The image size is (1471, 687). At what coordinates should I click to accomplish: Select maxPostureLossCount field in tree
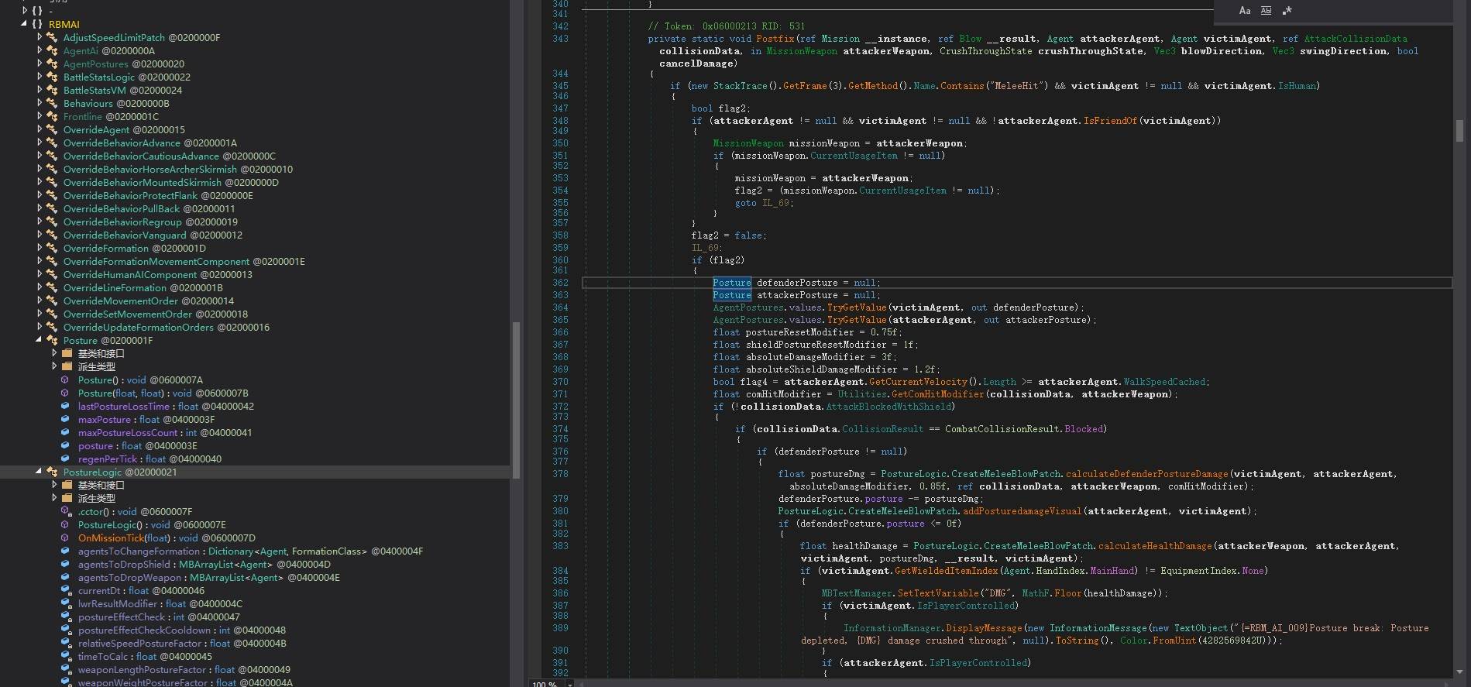click(164, 432)
